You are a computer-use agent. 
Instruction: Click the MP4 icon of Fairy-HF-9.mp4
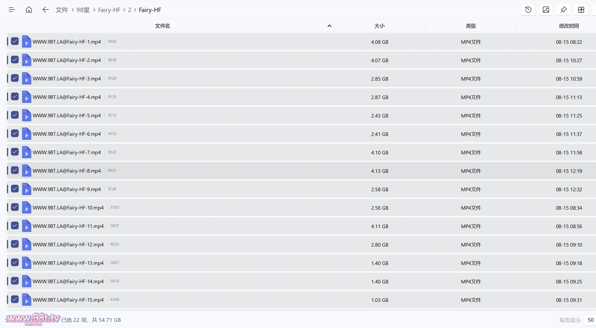pyautogui.click(x=26, y=189)
